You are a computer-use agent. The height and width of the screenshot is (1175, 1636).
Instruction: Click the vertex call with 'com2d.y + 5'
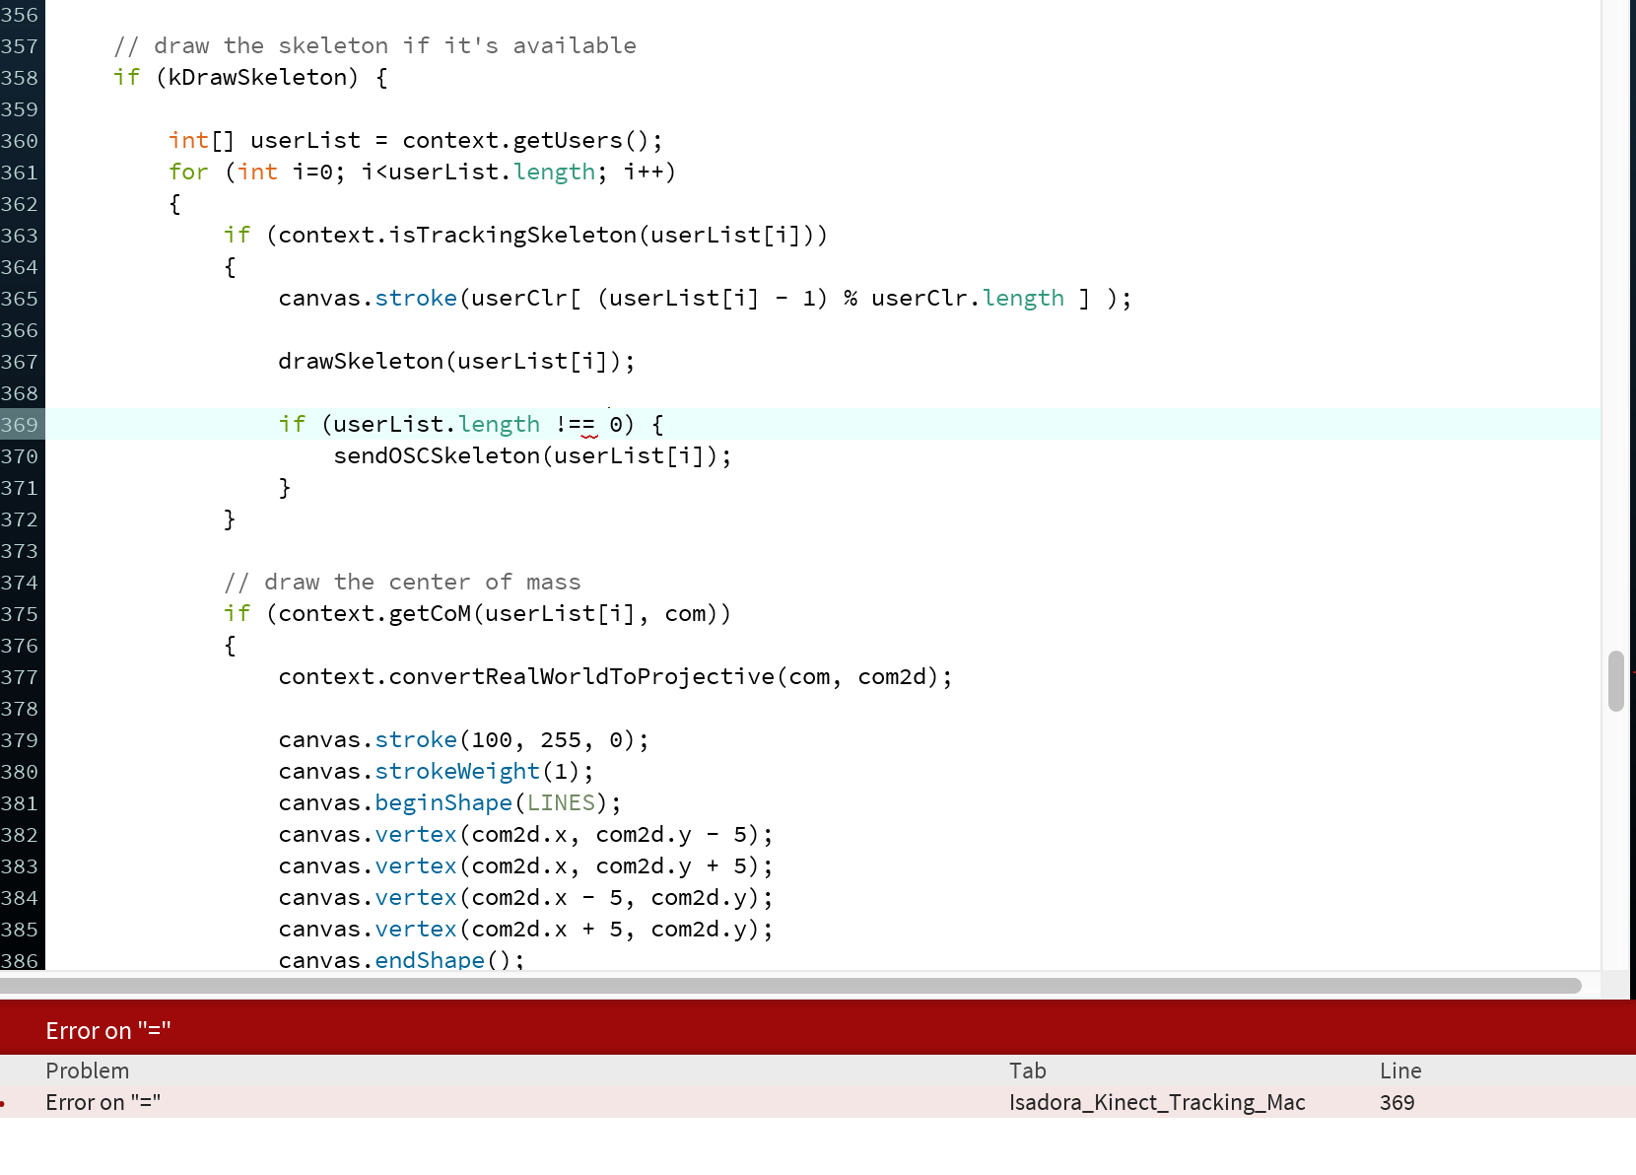point(525,866)
